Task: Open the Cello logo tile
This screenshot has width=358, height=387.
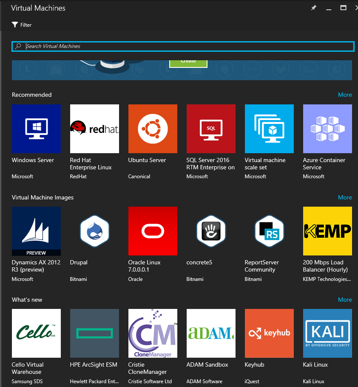Action: [36, 333]
